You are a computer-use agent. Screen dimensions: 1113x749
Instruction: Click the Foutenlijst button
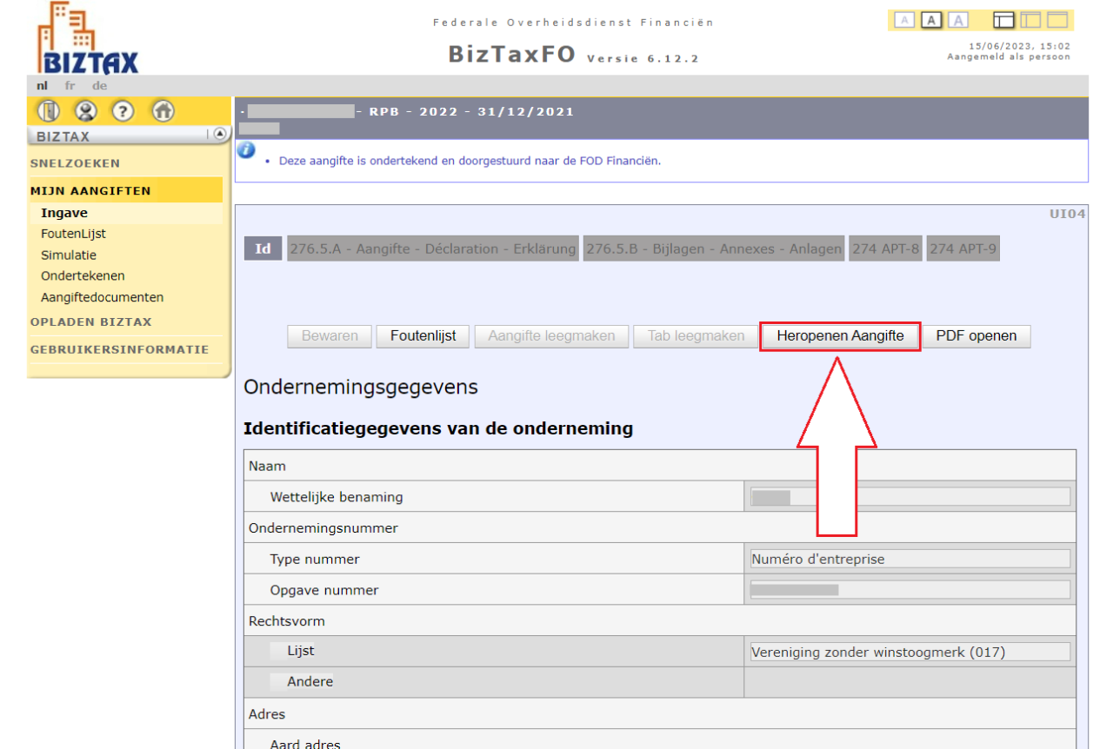coord(423,336)
